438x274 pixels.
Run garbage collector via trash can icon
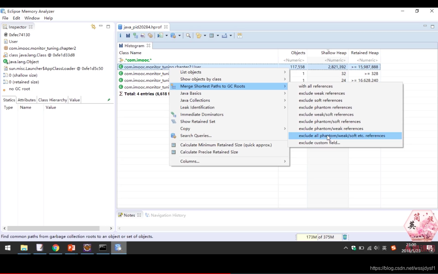[x=345, y=237]
